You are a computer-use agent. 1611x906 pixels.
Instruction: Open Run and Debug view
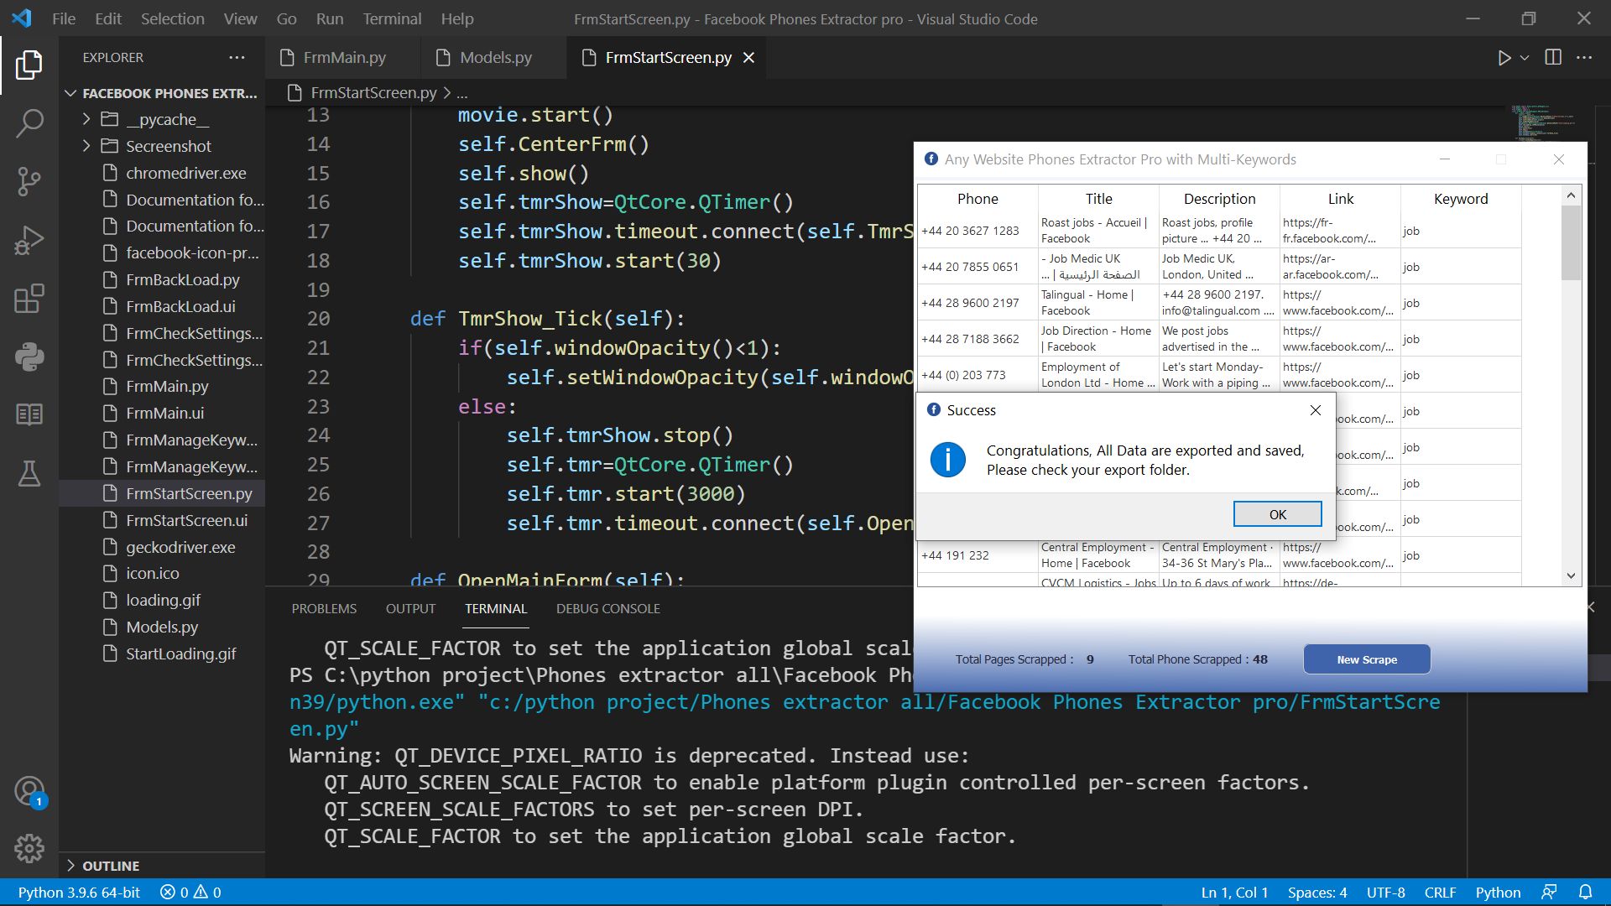(29, 240)
